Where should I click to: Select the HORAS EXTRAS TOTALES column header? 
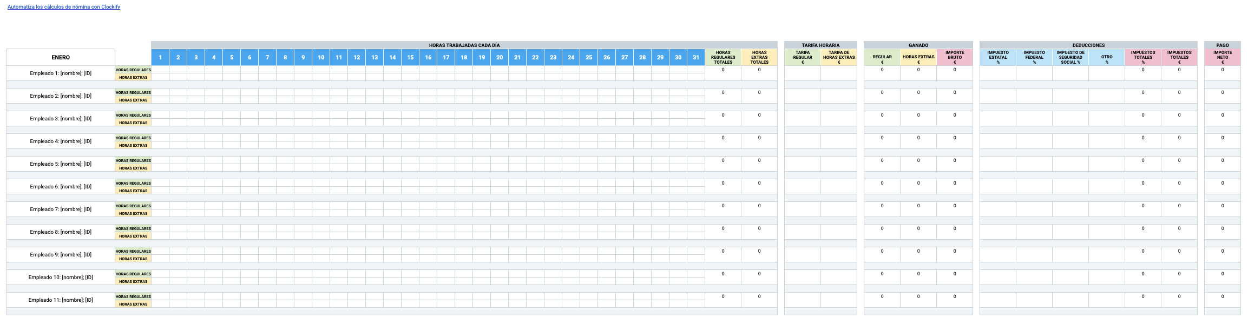[x=759, y=57]
